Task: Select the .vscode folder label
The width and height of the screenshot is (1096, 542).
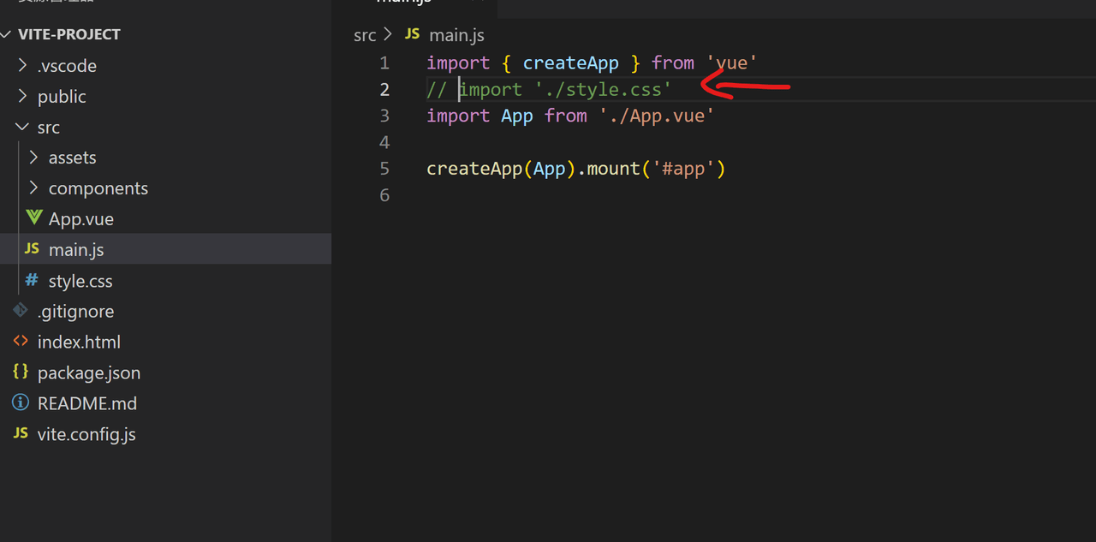Action: click(67, 66)
